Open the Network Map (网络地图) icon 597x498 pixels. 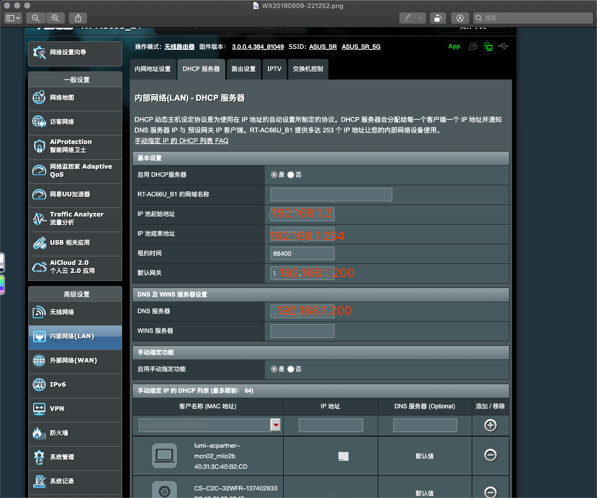click(39, 98)
